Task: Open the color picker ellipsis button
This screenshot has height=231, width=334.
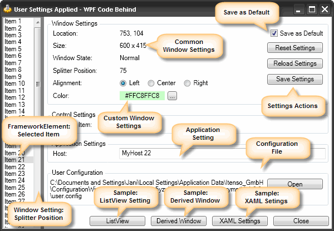Action: click(x=172, y=96)
